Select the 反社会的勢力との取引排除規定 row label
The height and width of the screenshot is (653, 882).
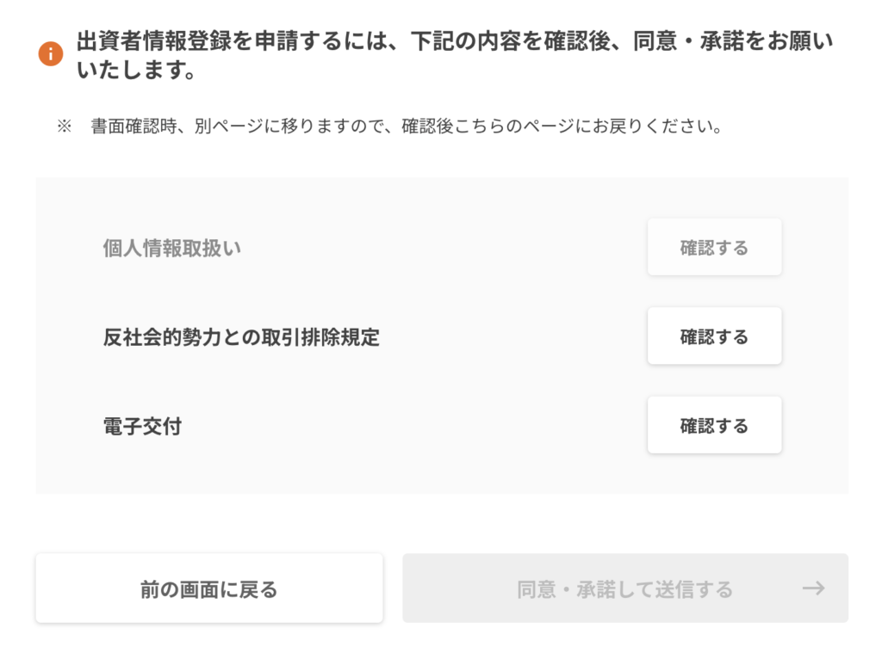[241, 336]
